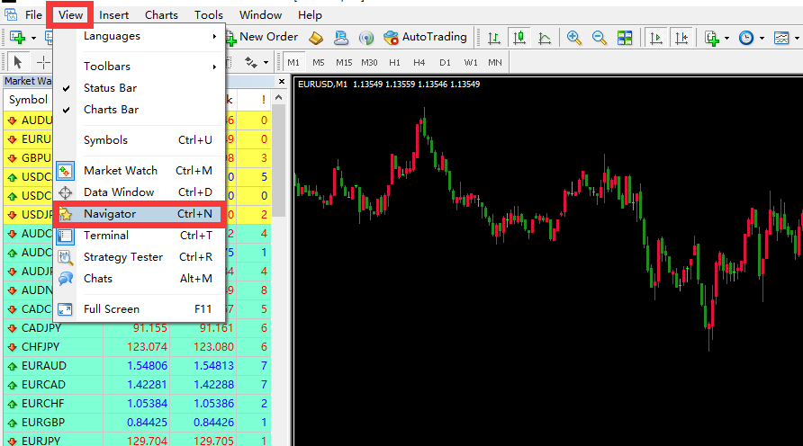The height and width of the screenshot is (446, 803).
Task: Close the open View menu
Action: click(70, 14)
